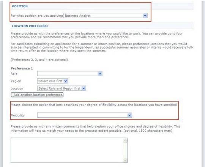Click the arrow icon on the Location dropdown
205x167 pixels.
[x=84, y=88]
